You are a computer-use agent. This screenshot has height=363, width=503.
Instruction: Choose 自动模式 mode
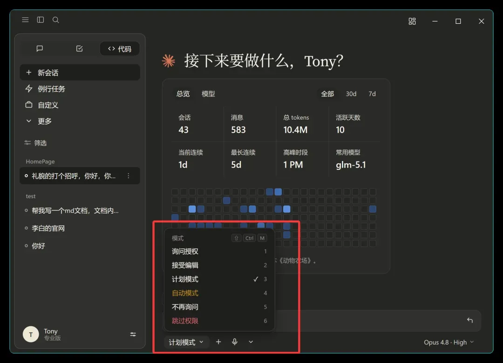pos(219,293)
